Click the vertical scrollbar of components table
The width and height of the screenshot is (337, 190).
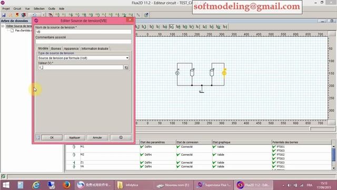click(333, 157)
